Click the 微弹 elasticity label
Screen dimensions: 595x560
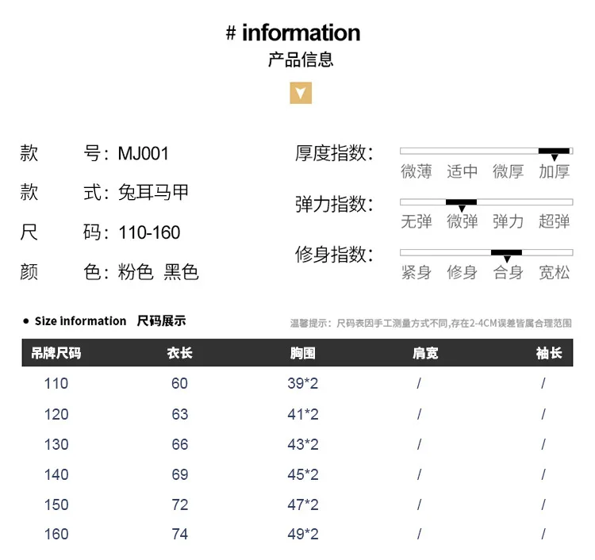point(463,221)
